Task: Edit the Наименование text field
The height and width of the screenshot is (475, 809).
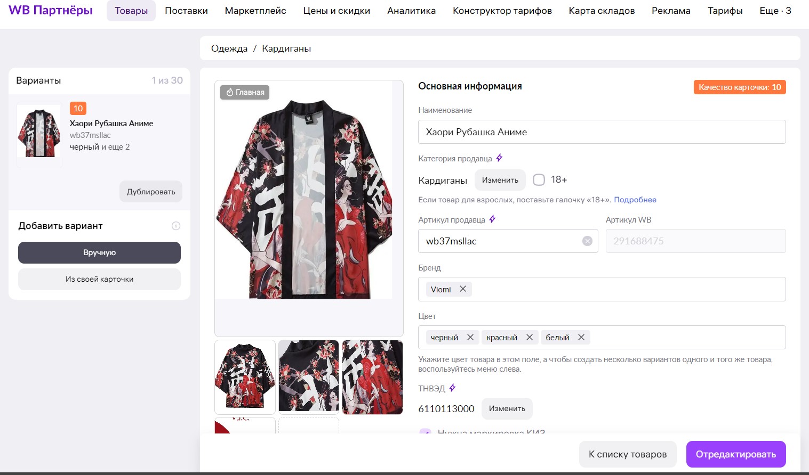Action: click(x=602, y=132)
